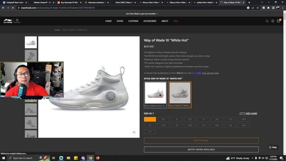Select size 8

tap(177, 119)
